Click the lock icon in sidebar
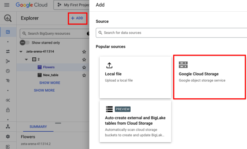This screenshot has height=149, width=247. 8,110
